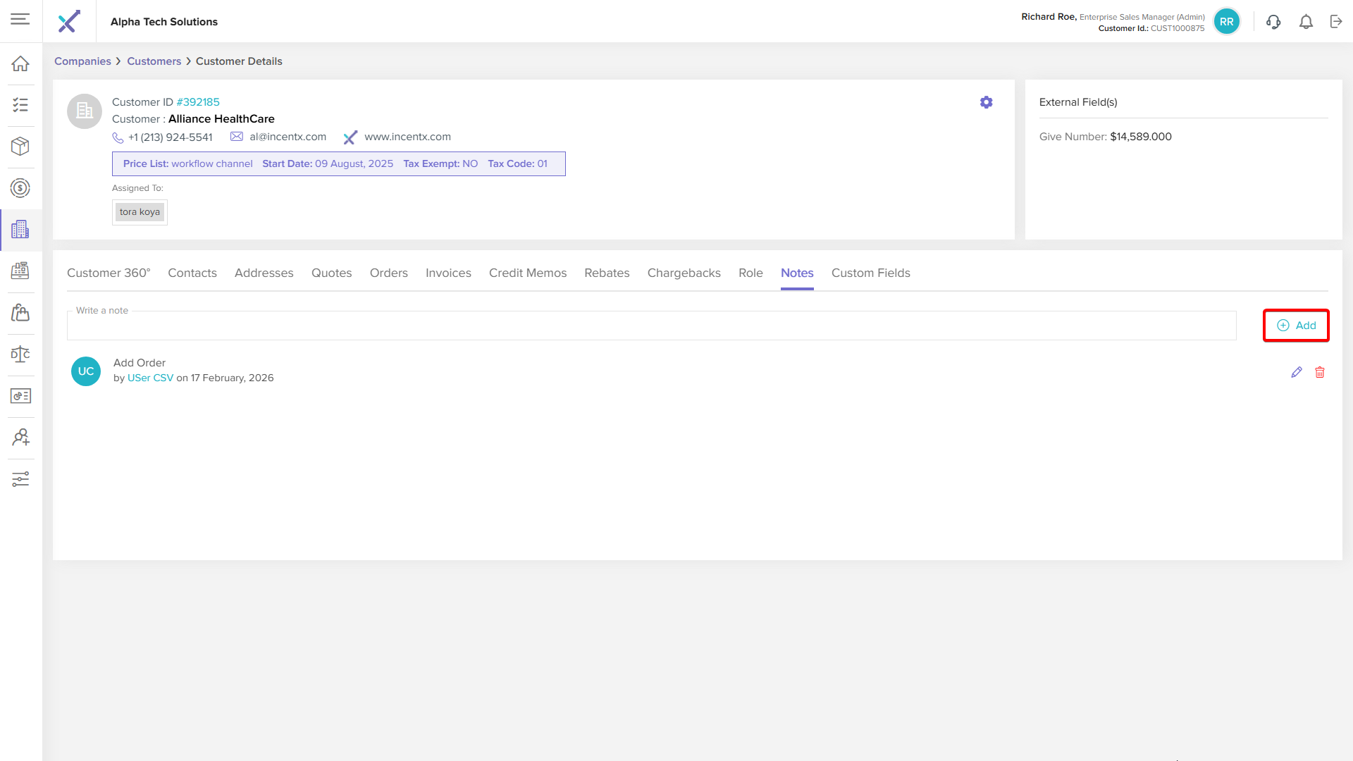Edit the Add Order note

[x=1296, y=372]
